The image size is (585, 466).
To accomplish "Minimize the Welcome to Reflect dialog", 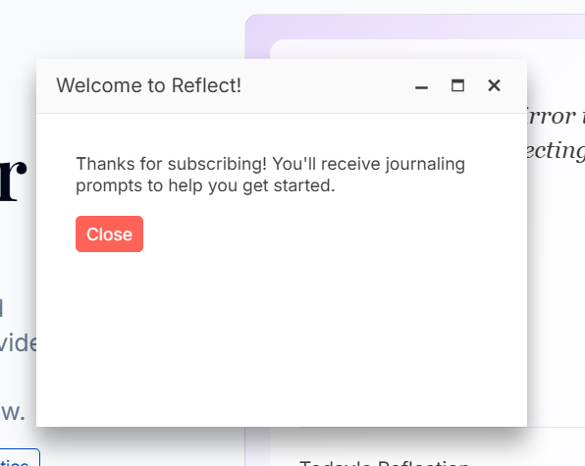I will coord(421,86).
